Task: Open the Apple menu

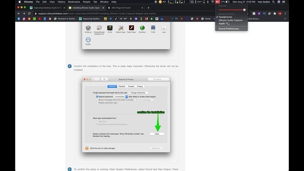Action: pyautogui.click(x=19, y=2)
